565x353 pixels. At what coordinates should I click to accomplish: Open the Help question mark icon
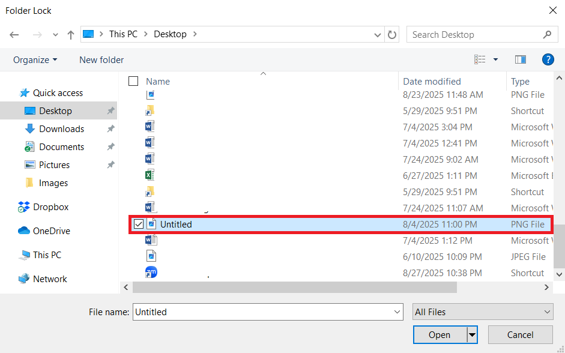(x=547, y=59)
